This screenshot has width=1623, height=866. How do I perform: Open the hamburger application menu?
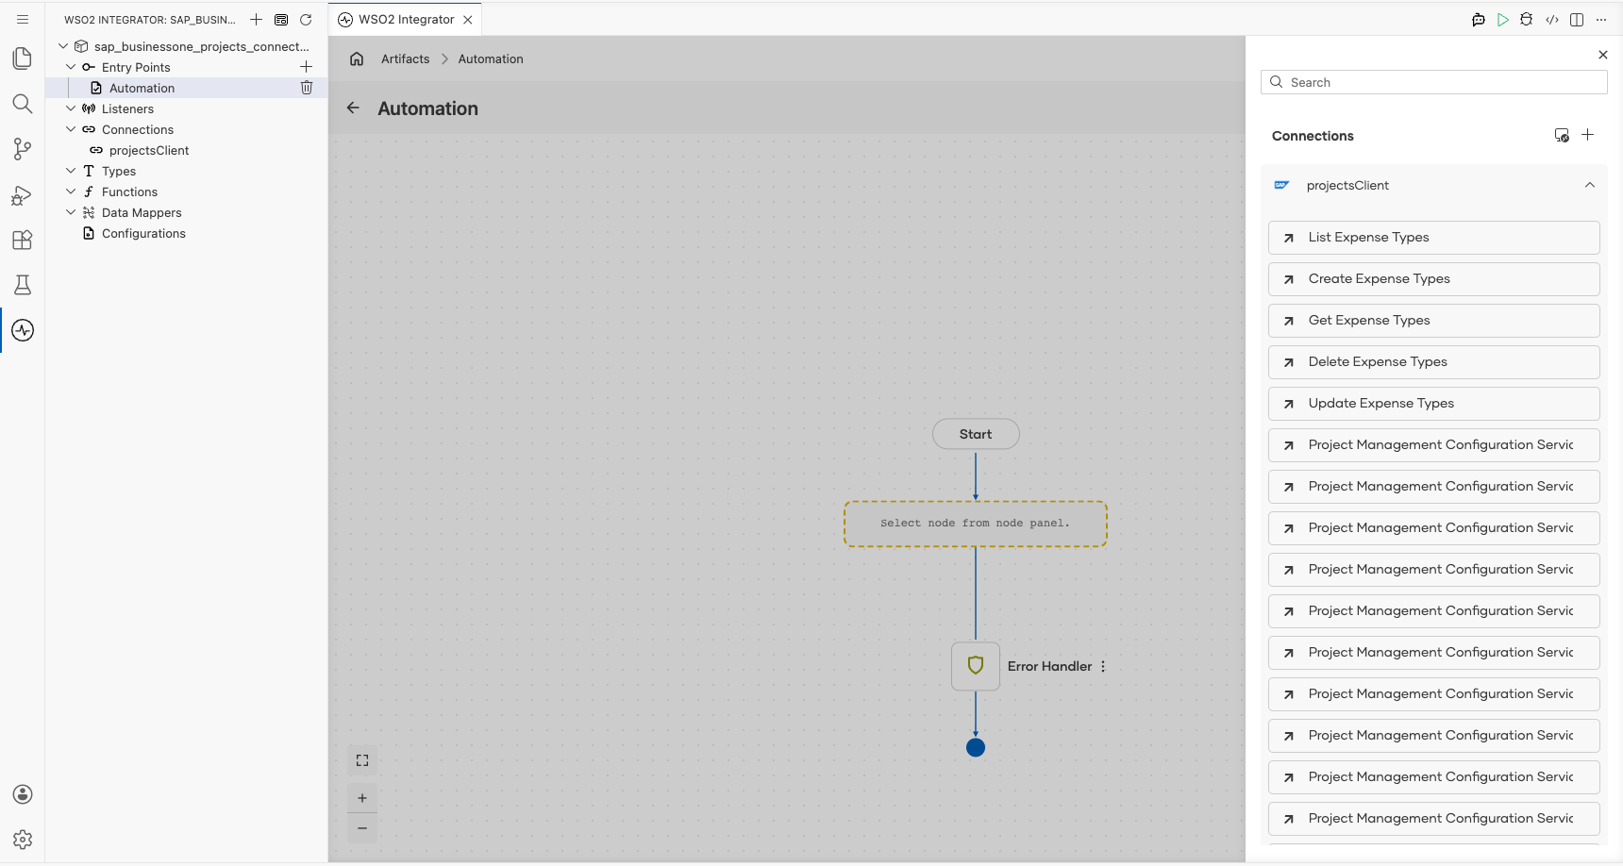point(23,19)
